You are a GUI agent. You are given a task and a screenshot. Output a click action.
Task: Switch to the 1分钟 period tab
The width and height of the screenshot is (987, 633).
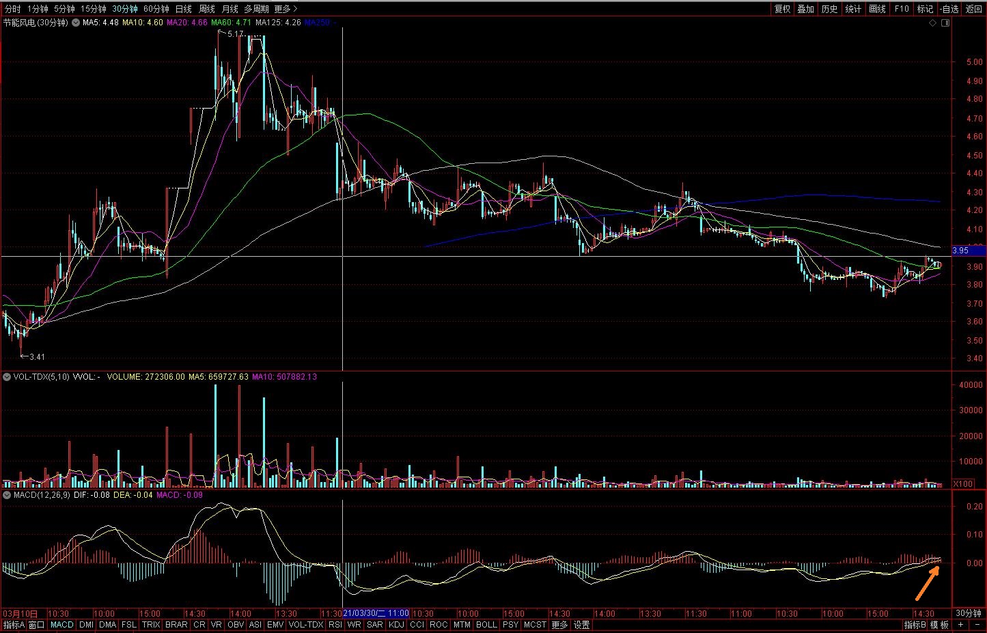pos(38,9)
